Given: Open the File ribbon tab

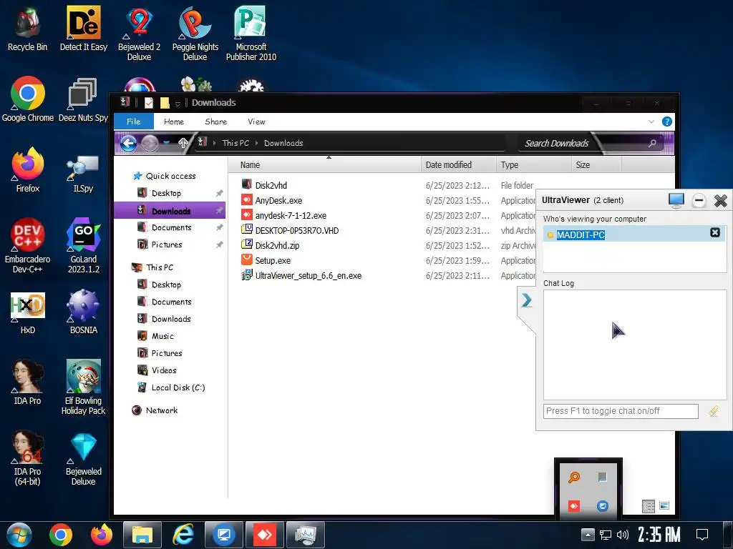Looking at the screenshot, I should pos(134,122).
